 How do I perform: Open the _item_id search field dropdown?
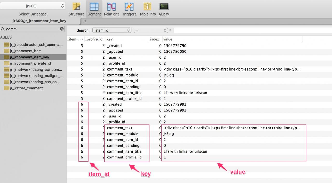[112, 30]
